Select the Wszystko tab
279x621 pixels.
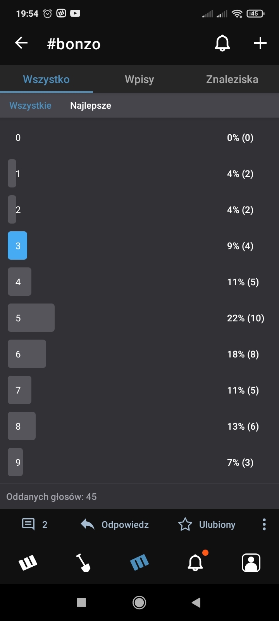(x=46, y=80)
